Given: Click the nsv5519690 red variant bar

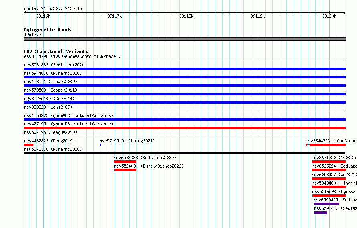Looking at the screenshot, I should tap(329, 195).
